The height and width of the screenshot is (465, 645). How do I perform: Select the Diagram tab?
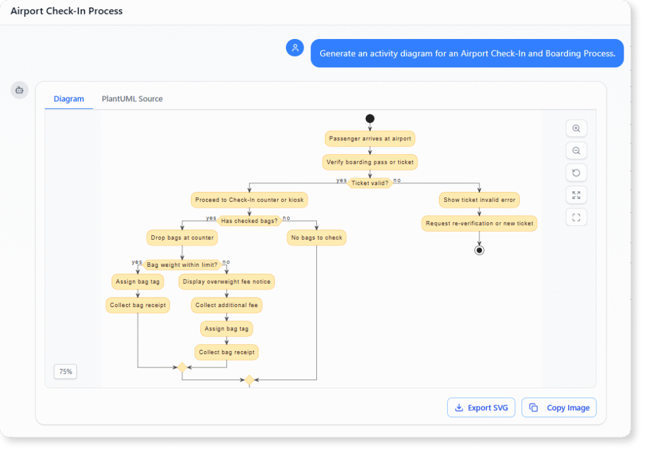click(69, 99)
